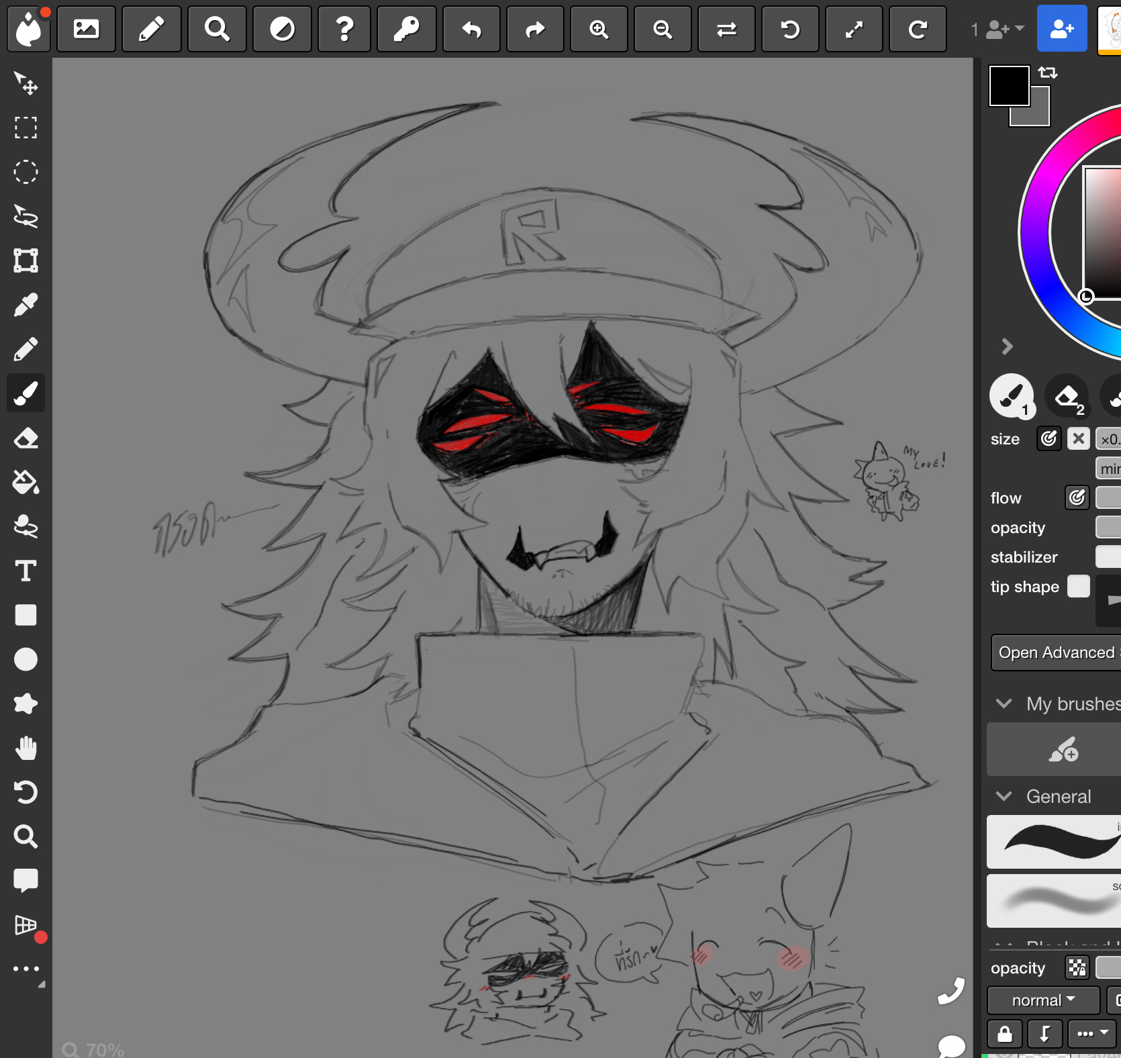Collapse the General brushes section
This screenshot has width=1121, height=1058.
coord(1004,796)
